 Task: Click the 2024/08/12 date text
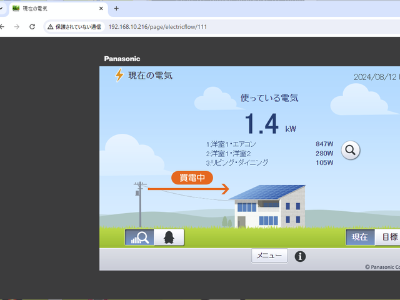coord(375,77)
